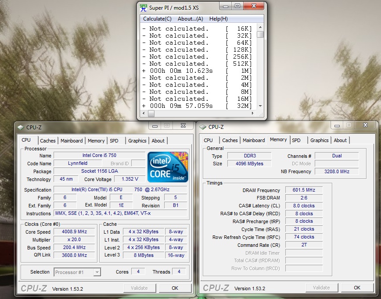Click the '74 clocks' tRFC value

click(x=304, y=237)
